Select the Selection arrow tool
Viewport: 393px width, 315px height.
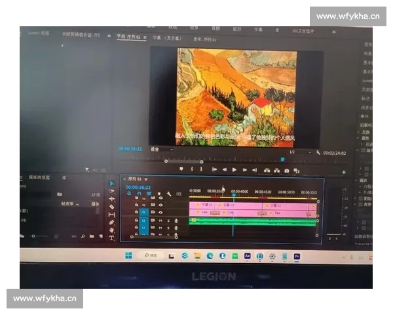click(112, 184)
